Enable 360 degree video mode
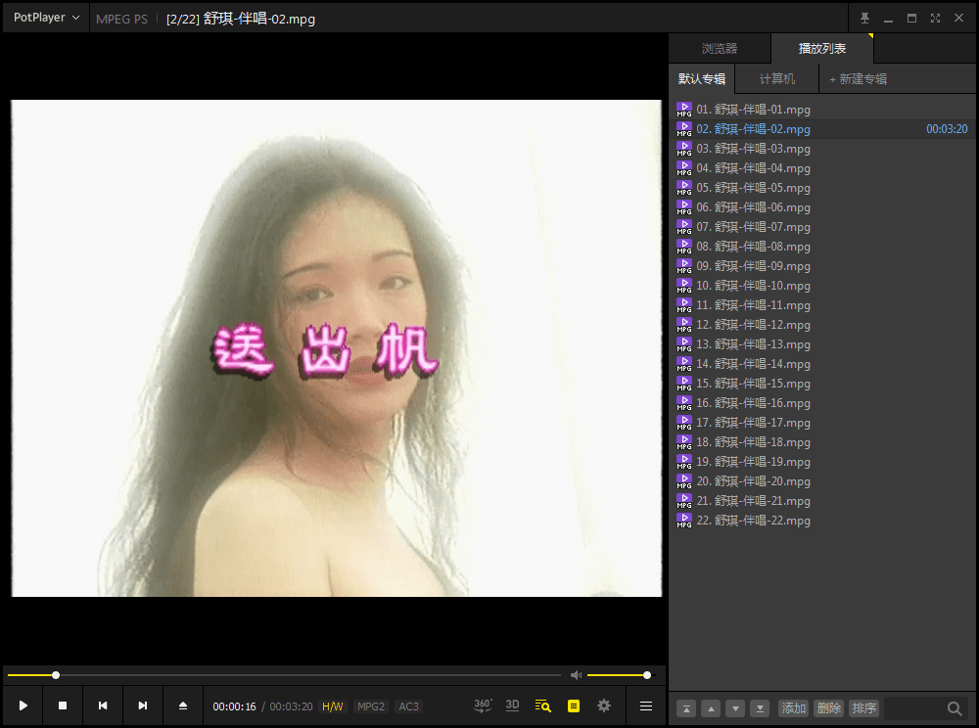The height and width of the screenshot is (728, 979). coord(483,705)
